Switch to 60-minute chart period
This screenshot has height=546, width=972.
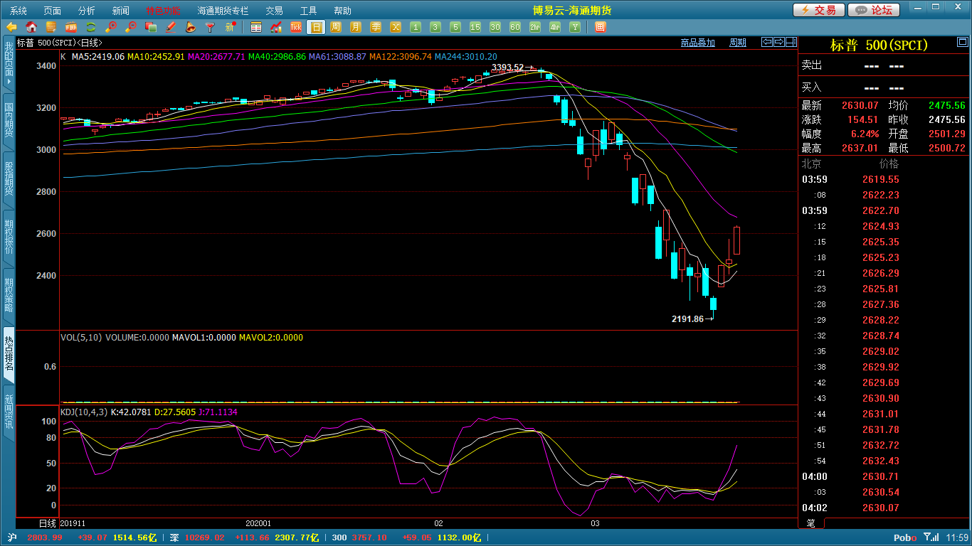pyautogui.click(x=515, y=27)
